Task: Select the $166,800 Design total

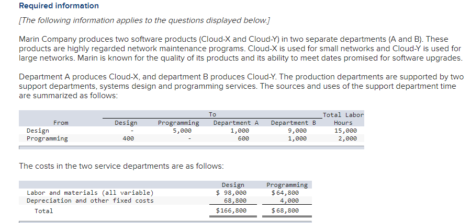Action: (231, 210)
